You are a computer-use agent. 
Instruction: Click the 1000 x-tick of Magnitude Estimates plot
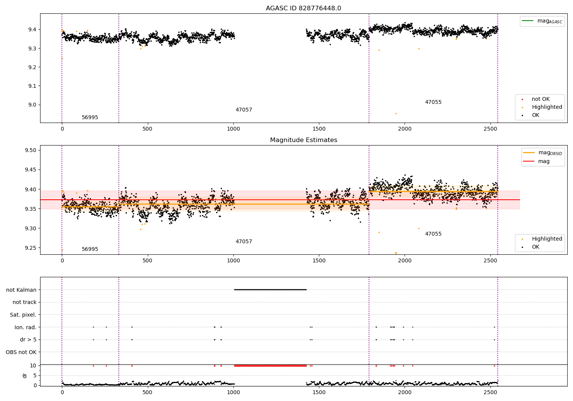pyautogui.click(x=233, y=261)
